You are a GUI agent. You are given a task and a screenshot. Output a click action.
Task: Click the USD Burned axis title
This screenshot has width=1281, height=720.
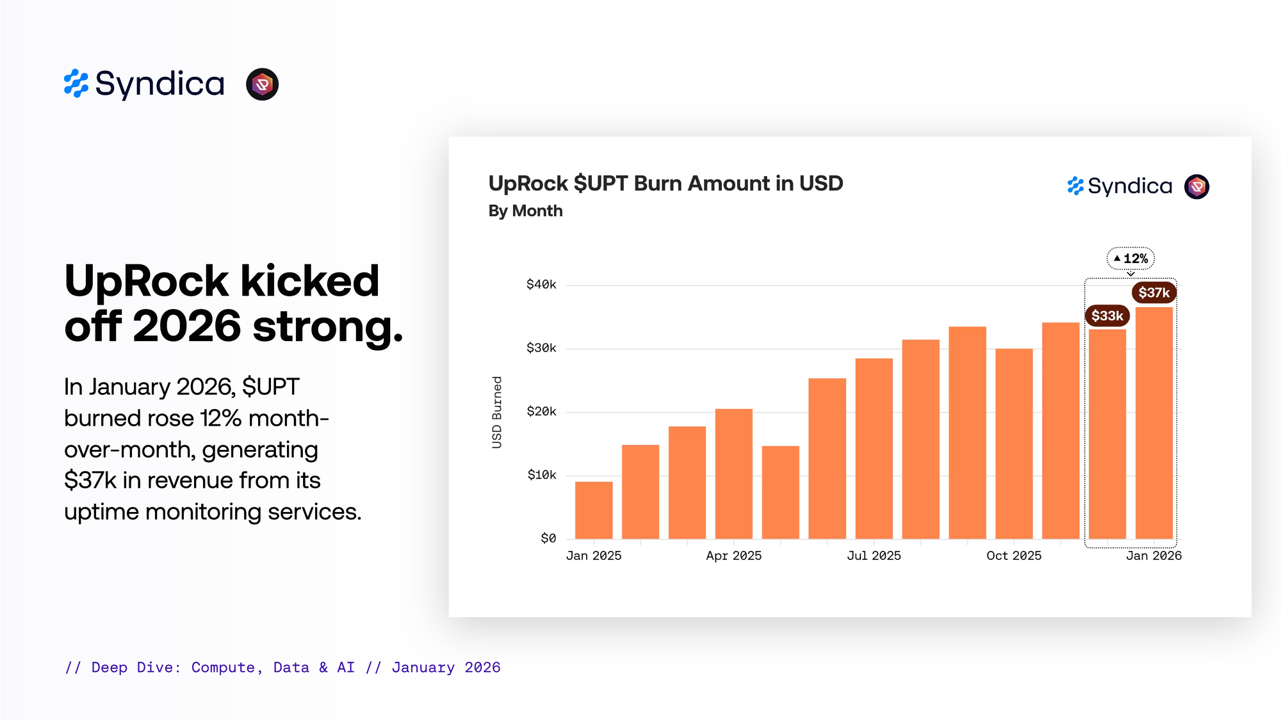(497, 412)
